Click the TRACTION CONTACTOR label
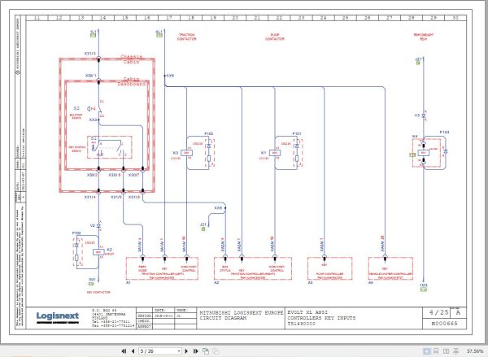The width and height of the screenshot is (488, 357). coord(187,37)
